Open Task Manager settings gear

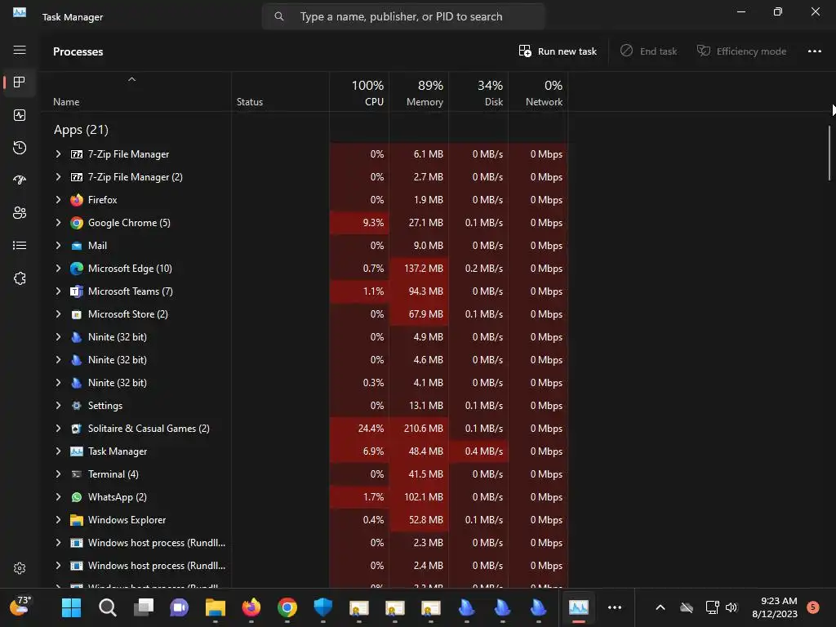[x=20, y=568]
